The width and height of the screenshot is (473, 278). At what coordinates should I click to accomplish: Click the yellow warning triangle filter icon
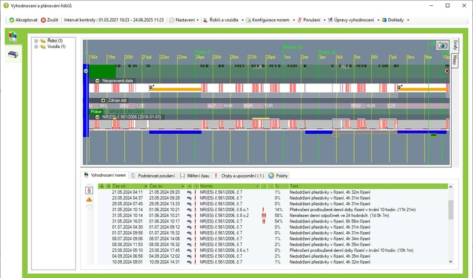point(89,199)
